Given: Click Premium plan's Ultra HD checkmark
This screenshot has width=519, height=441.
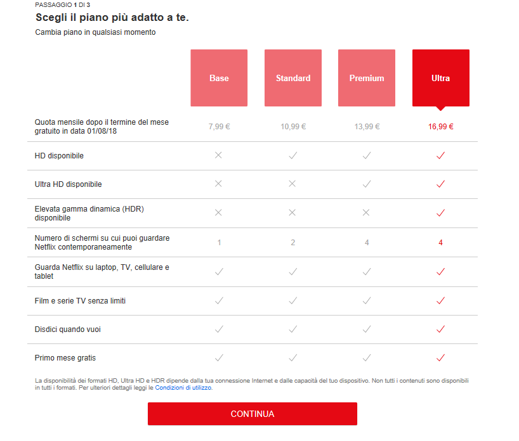Looking at the screenshot, I should [367, 184].
